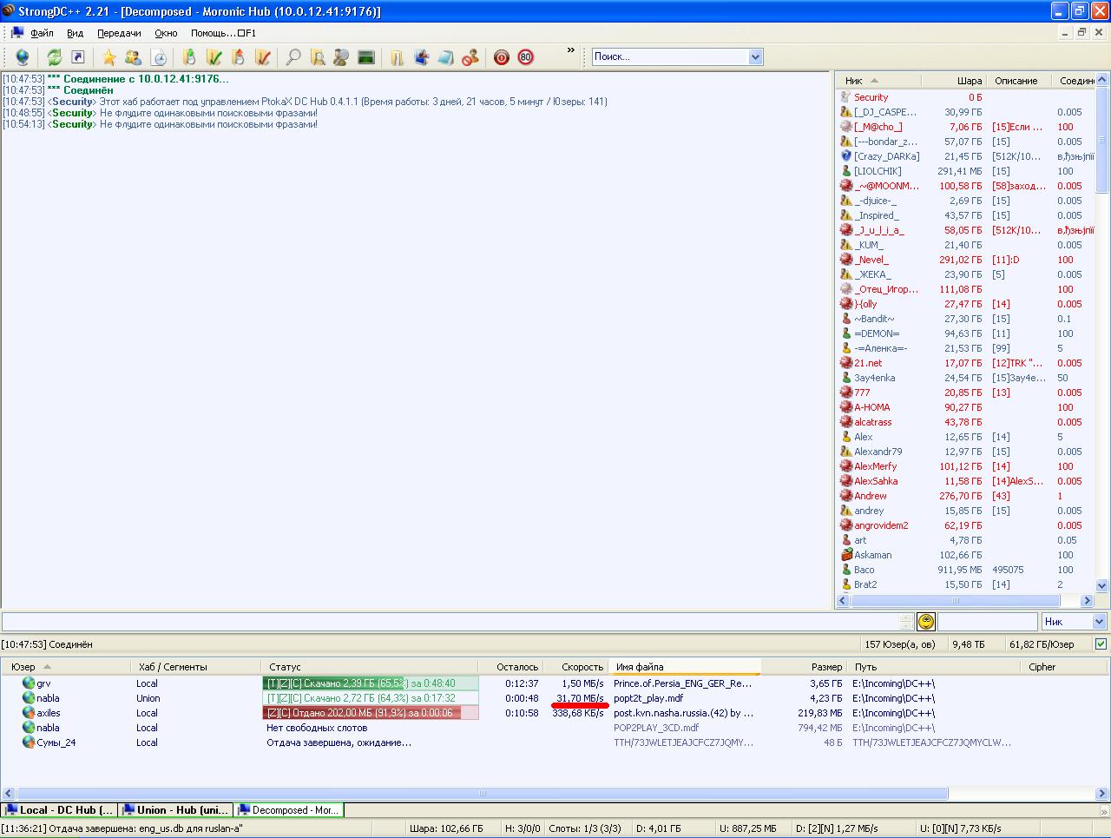1111x838 pixels.
Task: Click the popt2t_play.mdf download progress bar
Action: (370, 698)
